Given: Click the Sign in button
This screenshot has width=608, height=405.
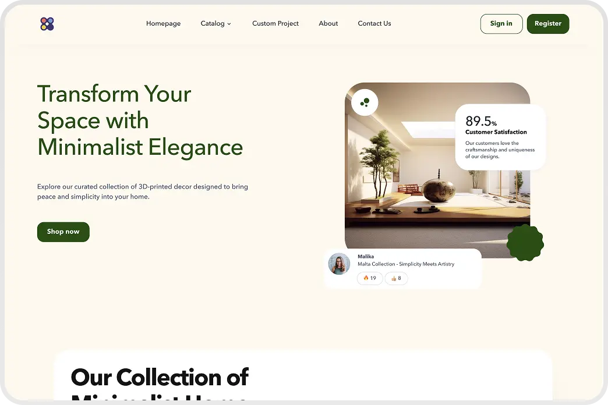Looking at the screenshot, I should [x=501, y=24].
